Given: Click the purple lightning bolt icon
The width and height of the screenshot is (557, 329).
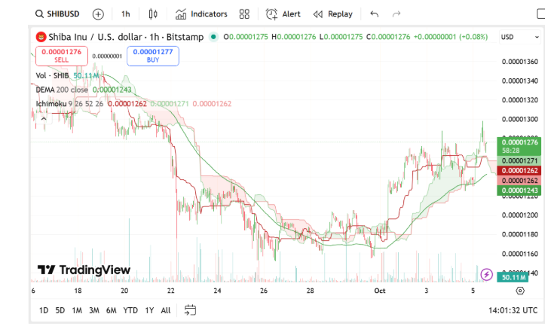Looking at the screenshot, I should (x=487, y=275).
